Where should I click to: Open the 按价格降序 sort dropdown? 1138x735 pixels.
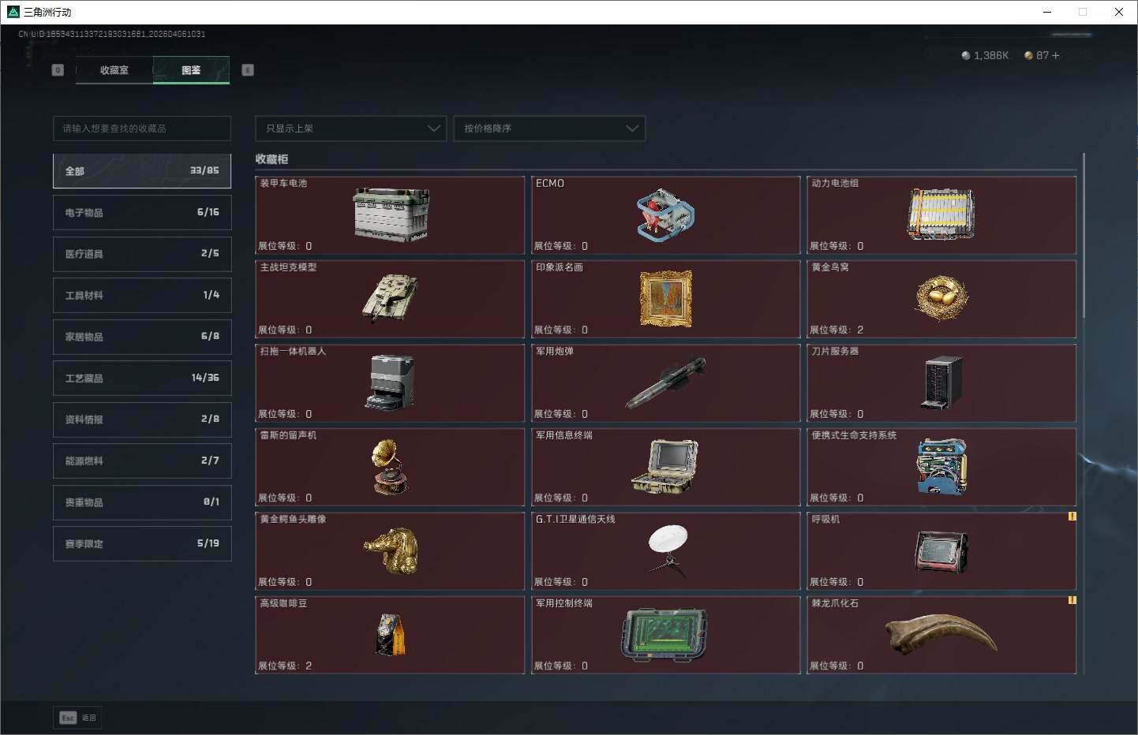coord(549,129)
